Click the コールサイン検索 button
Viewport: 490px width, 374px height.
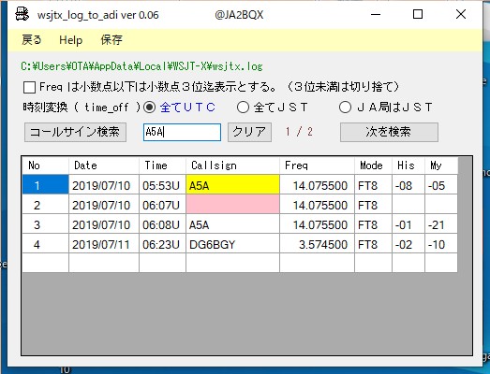click(75, 132)
